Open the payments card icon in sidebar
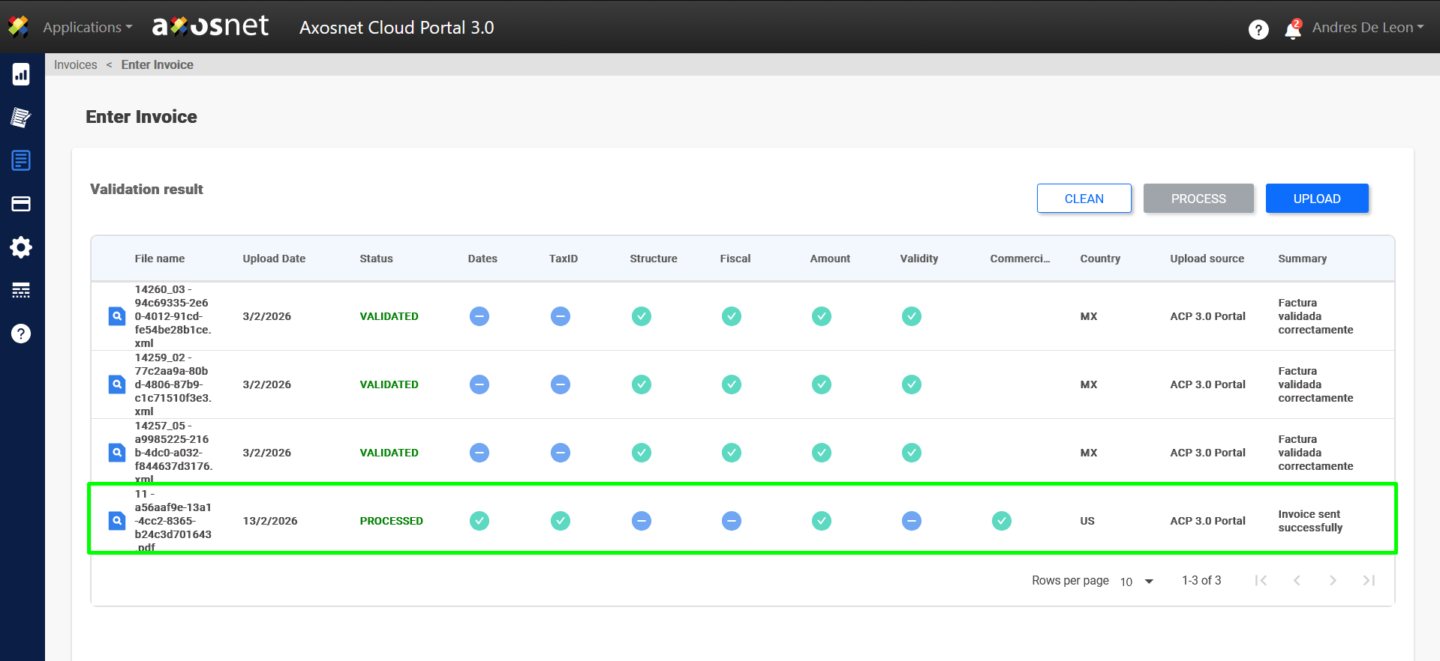 coord(21,204)
